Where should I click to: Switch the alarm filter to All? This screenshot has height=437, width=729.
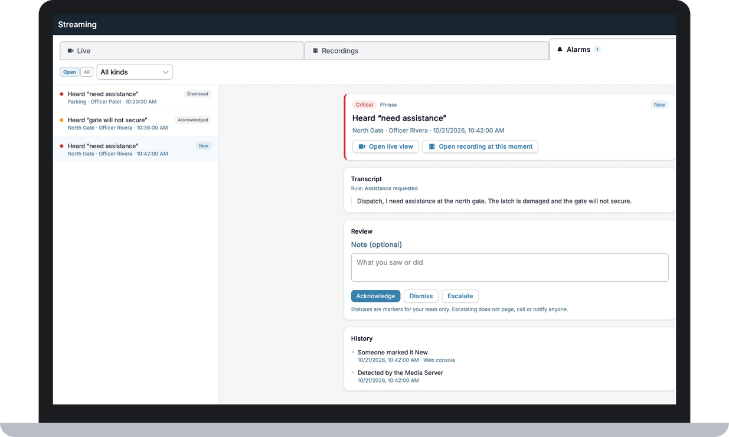coord(87,72)
